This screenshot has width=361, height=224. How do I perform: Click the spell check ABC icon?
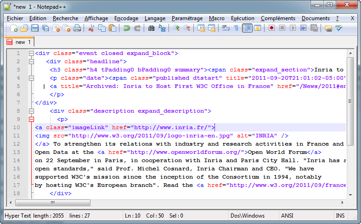338,28
